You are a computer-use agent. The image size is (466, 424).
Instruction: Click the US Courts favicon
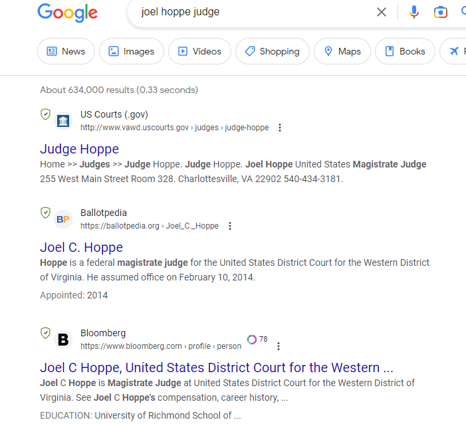pos(63,121)
